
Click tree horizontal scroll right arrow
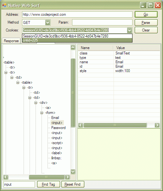(67, 177)
